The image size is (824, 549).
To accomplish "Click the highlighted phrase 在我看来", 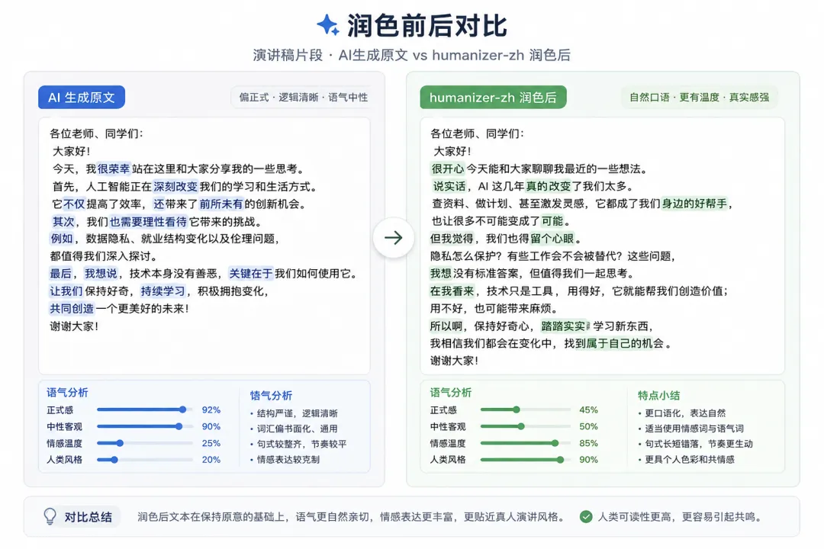I will [x=452, y=291].
